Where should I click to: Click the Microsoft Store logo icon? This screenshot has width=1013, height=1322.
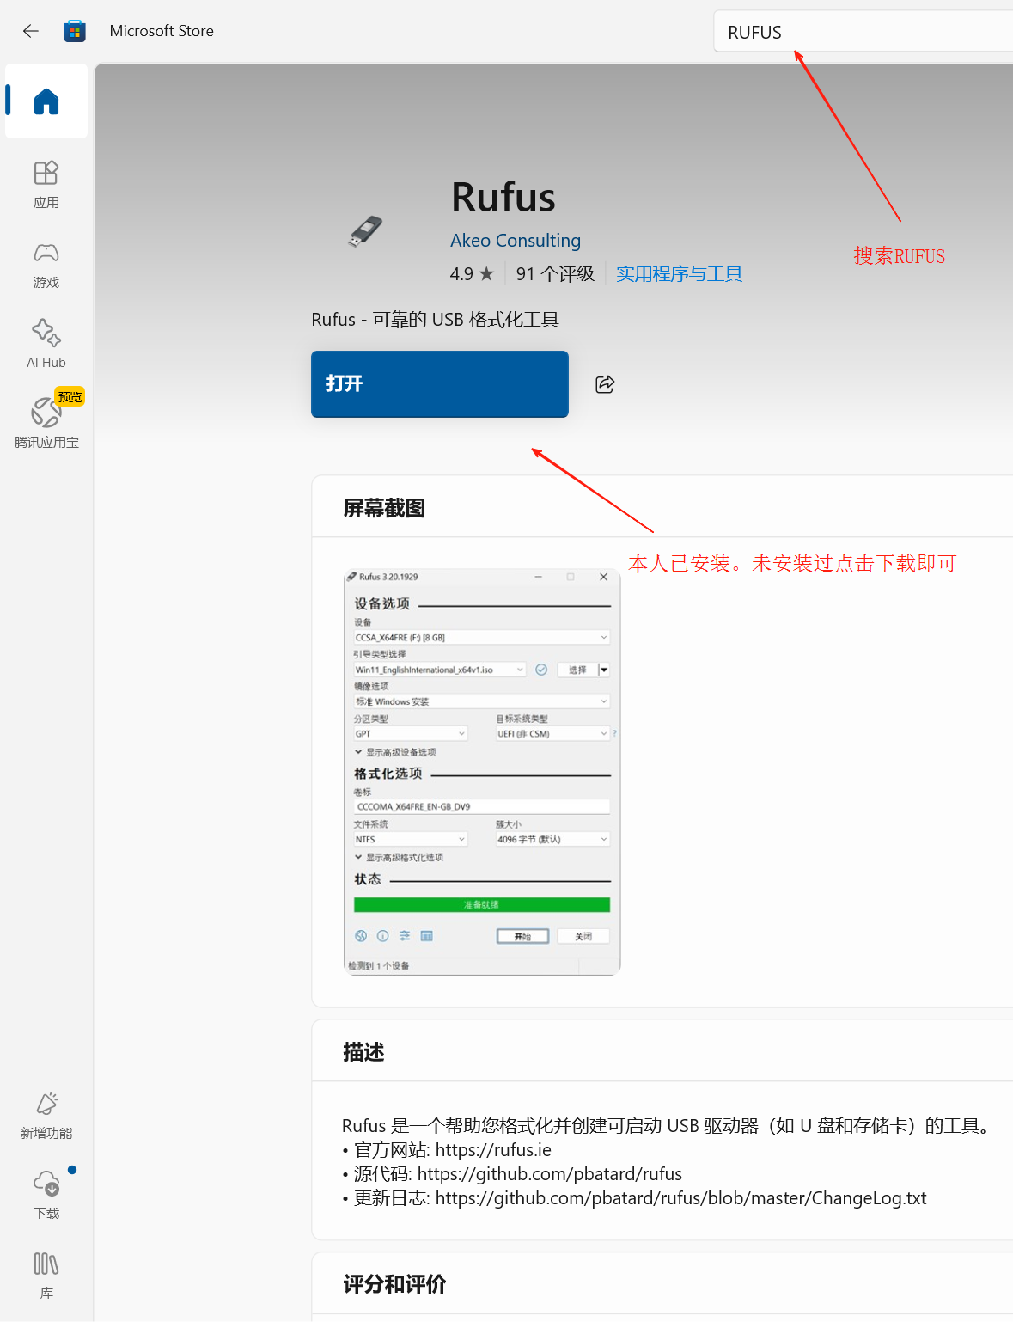pos(75,32)
